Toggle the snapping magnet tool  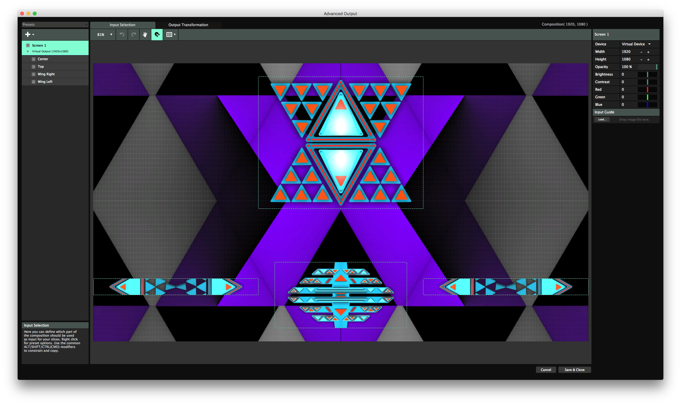tap(157, 35)
